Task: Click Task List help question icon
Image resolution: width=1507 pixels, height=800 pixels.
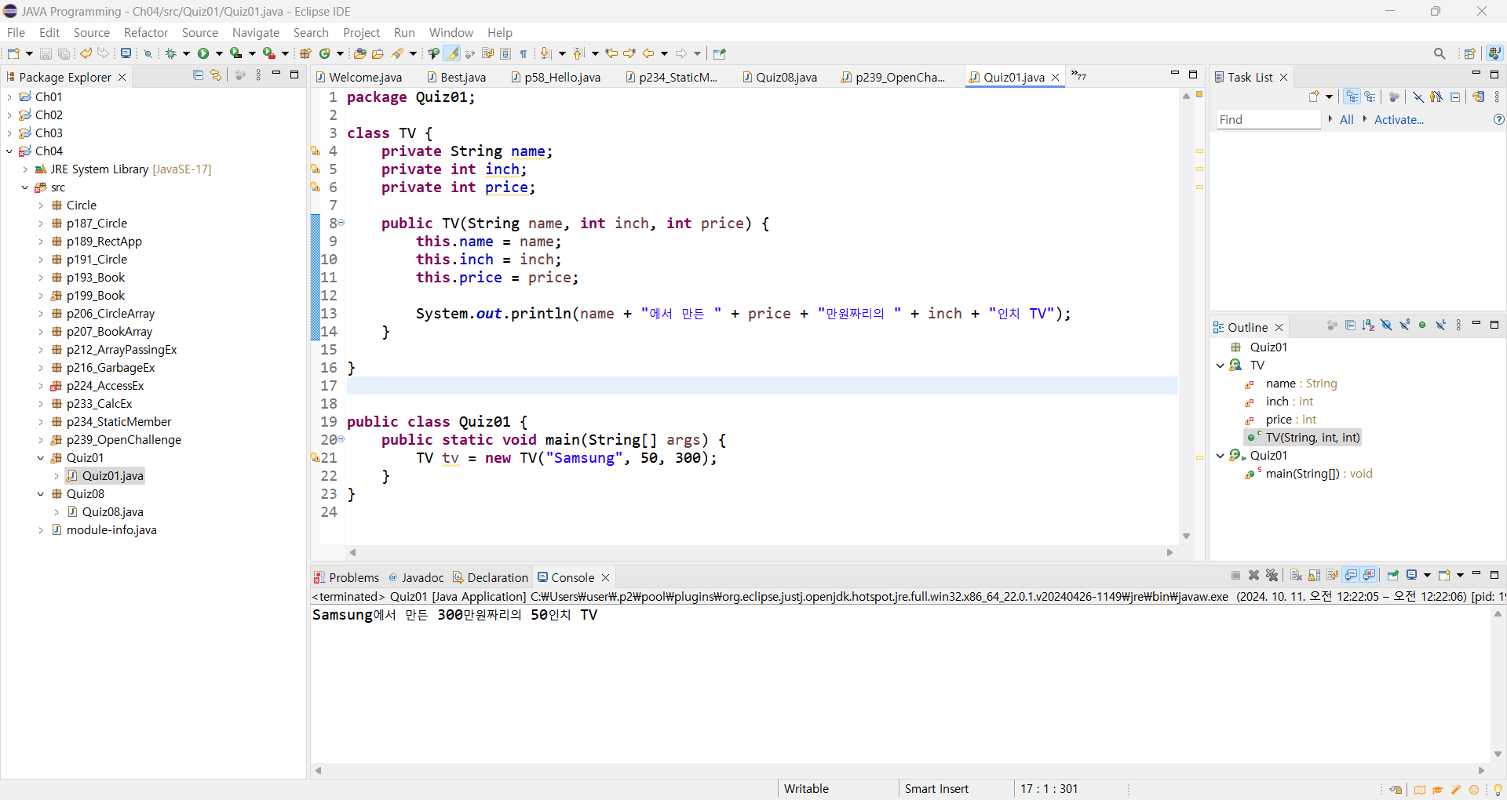Action: pyautogui.click(x=1498, y=119)
